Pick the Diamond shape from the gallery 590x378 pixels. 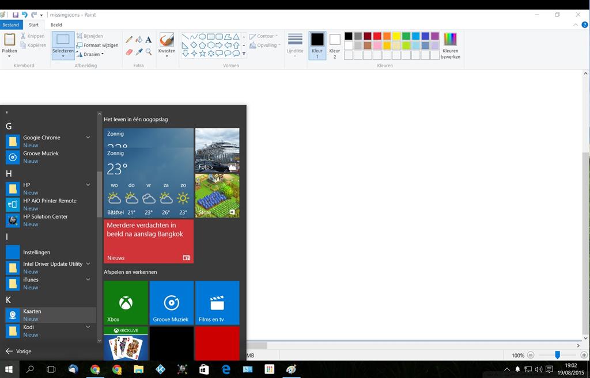pyautogui.click(x=194, y=45)
